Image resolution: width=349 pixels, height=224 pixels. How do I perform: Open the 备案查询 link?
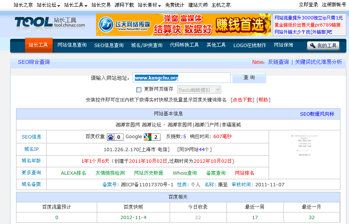point(216,173)
